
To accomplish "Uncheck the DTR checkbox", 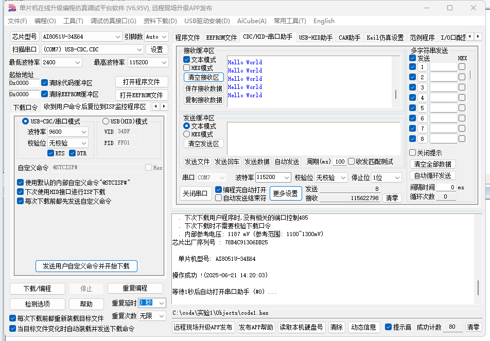I will (x=72, y=153).
